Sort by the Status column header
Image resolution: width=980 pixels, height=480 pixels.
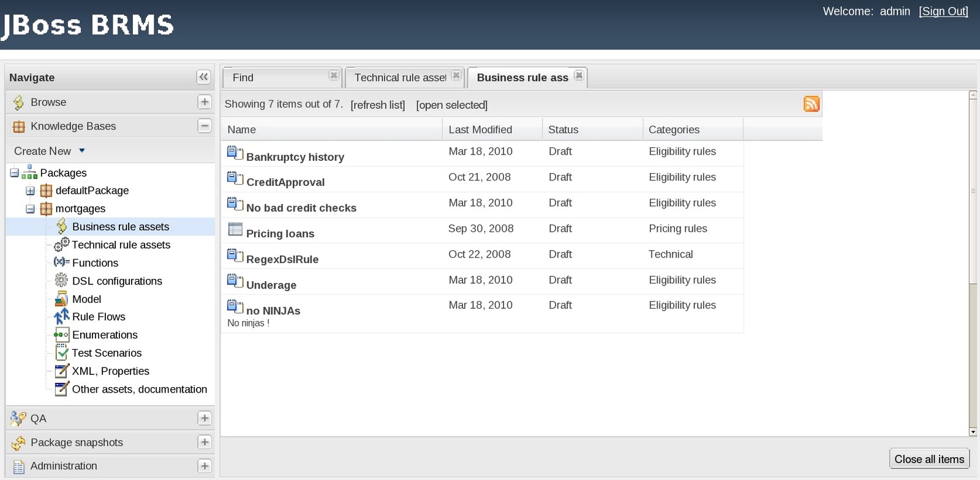pos(593,130)
